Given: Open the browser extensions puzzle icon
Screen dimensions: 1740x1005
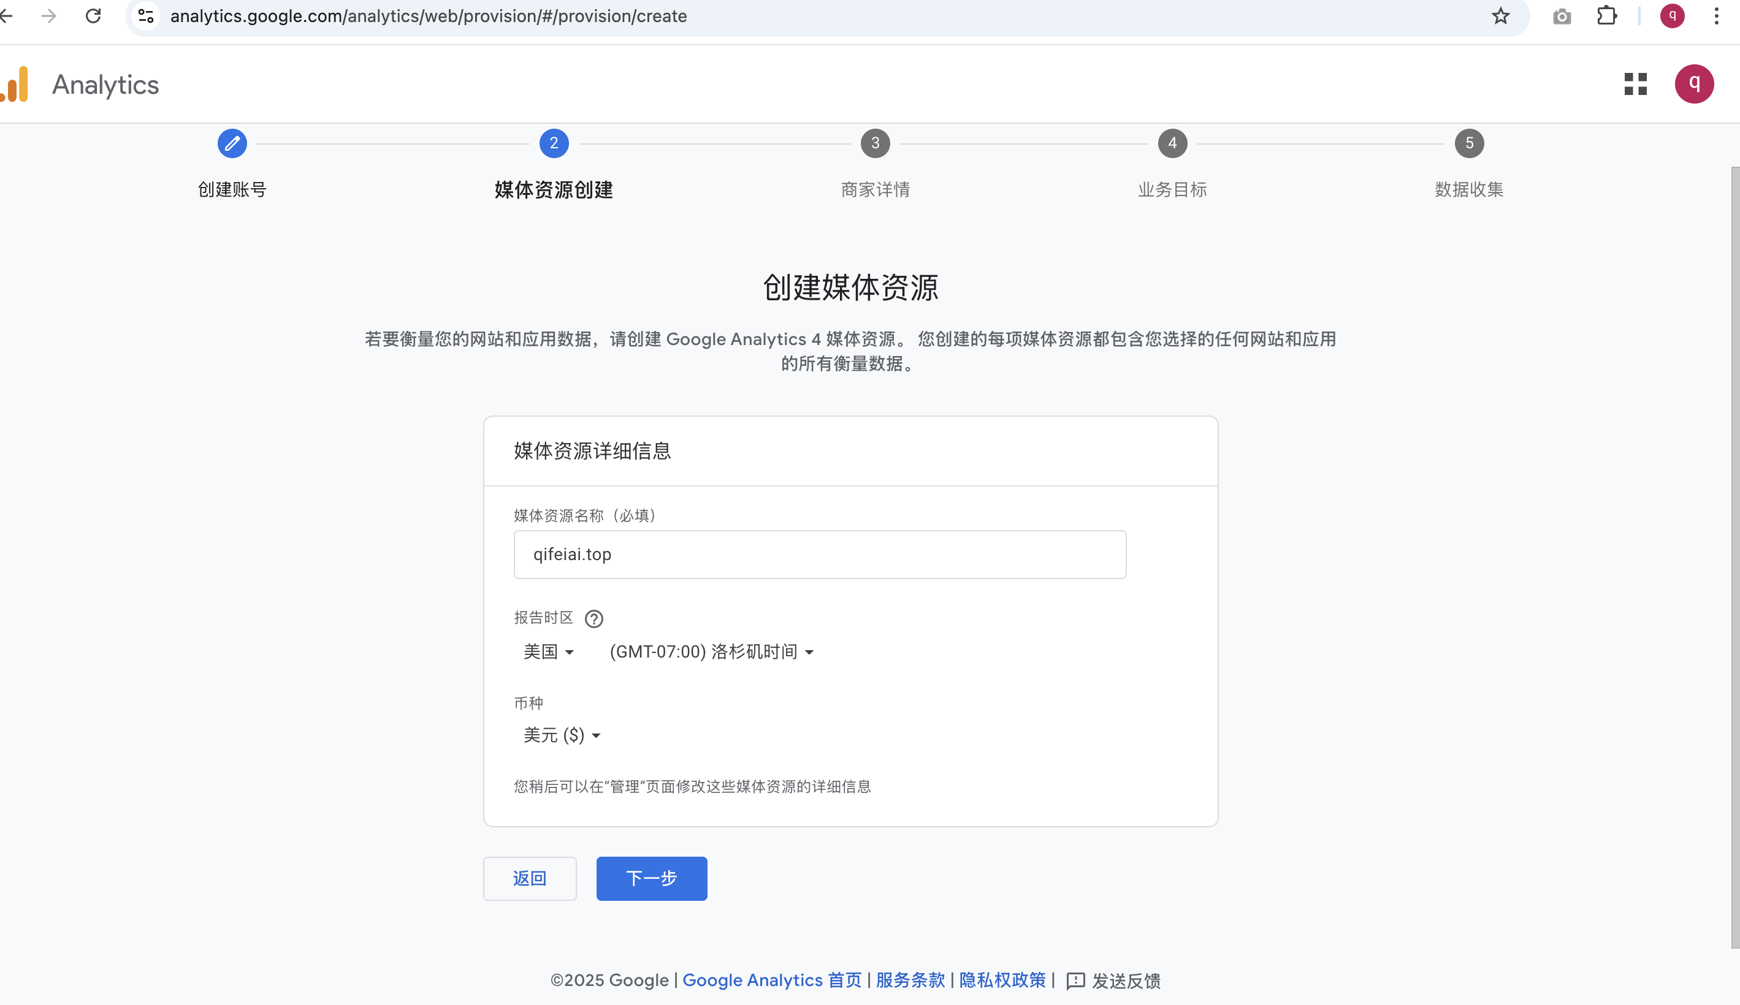Looking at the screenshot, I should coord(1607,16).
